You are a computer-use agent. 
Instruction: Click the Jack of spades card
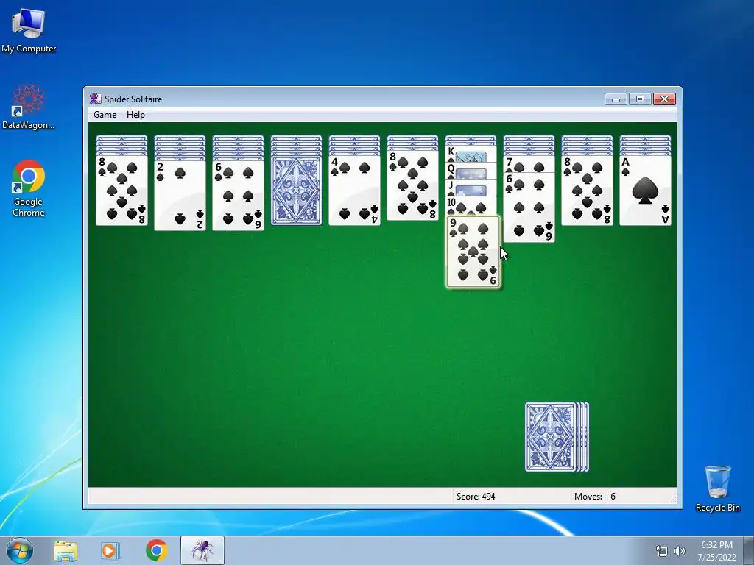471,188
